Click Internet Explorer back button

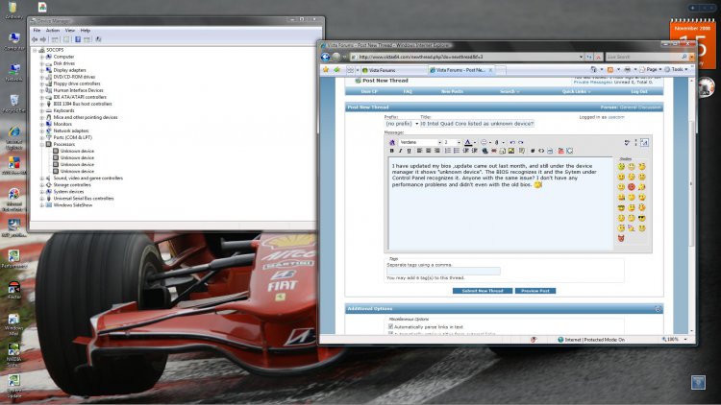[326, 57]
